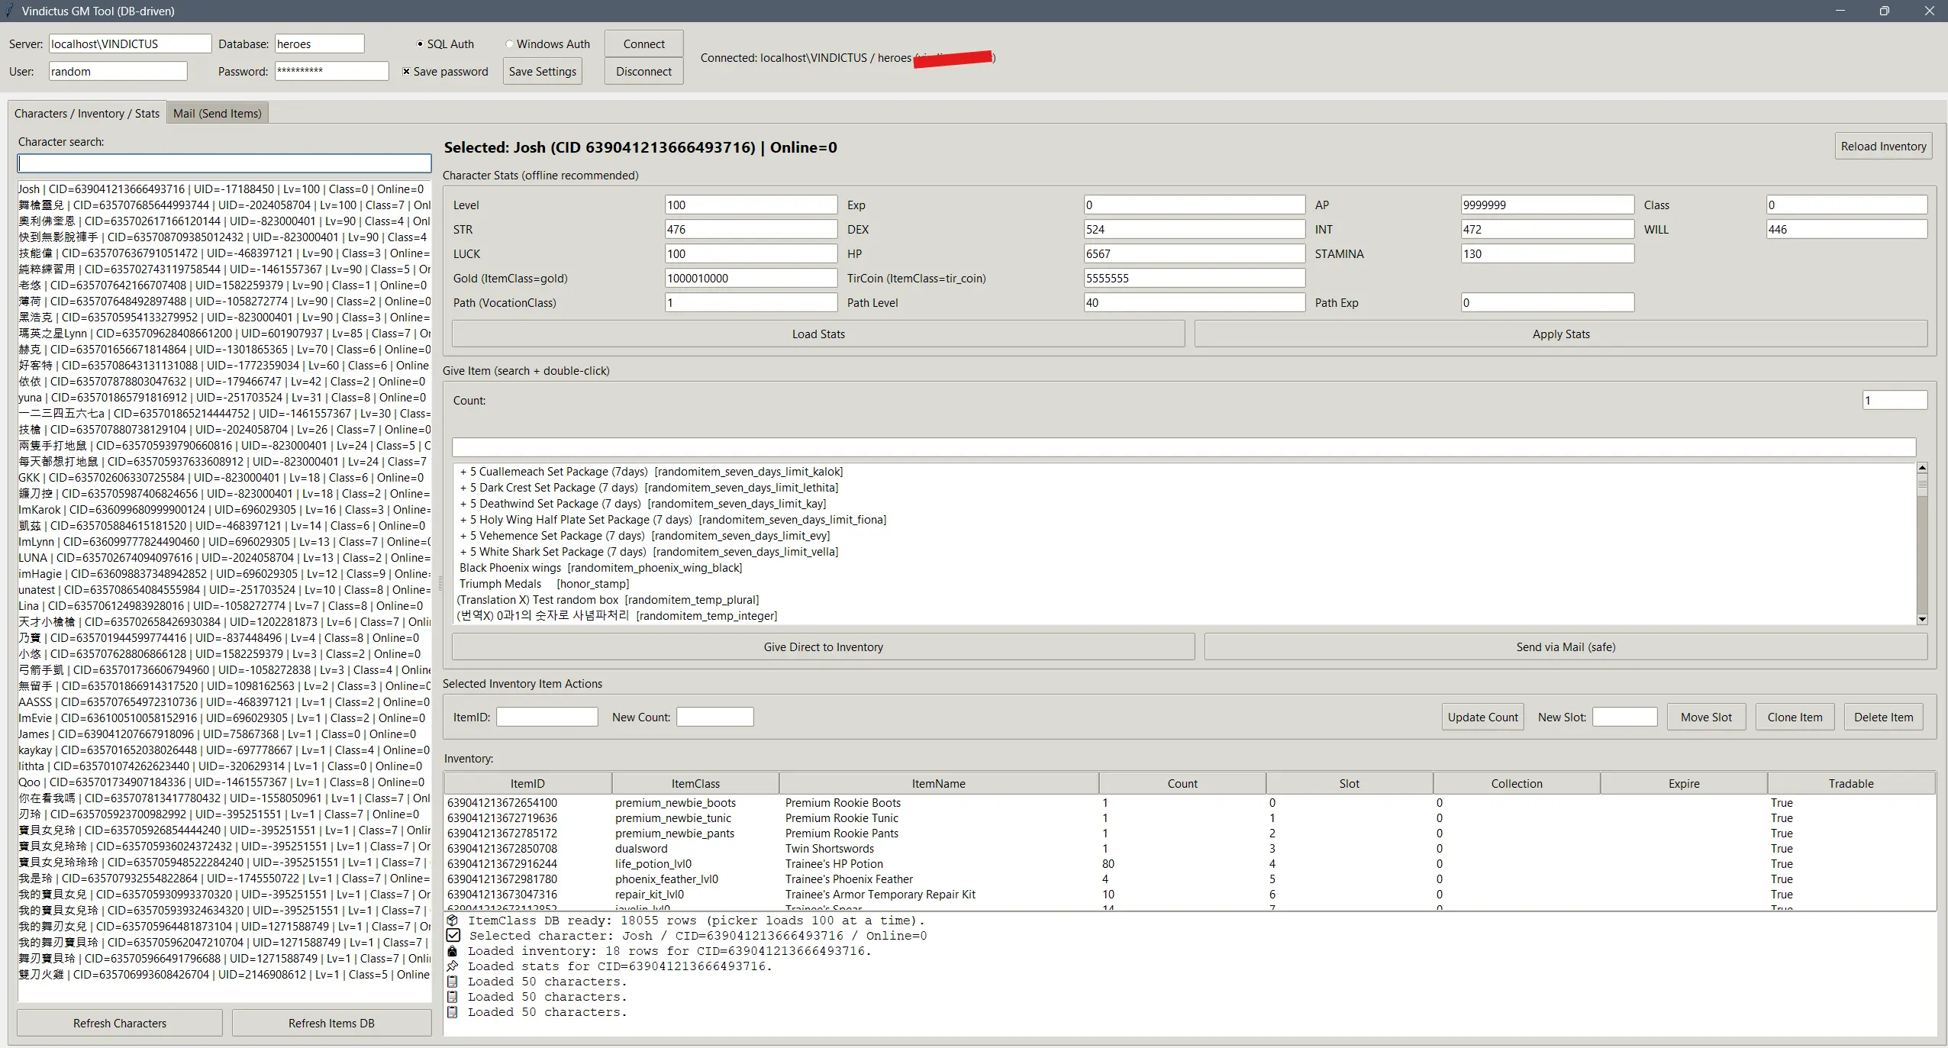Click the STR stat field
Screen dimensions: 1948x1048
coord(751,230)
